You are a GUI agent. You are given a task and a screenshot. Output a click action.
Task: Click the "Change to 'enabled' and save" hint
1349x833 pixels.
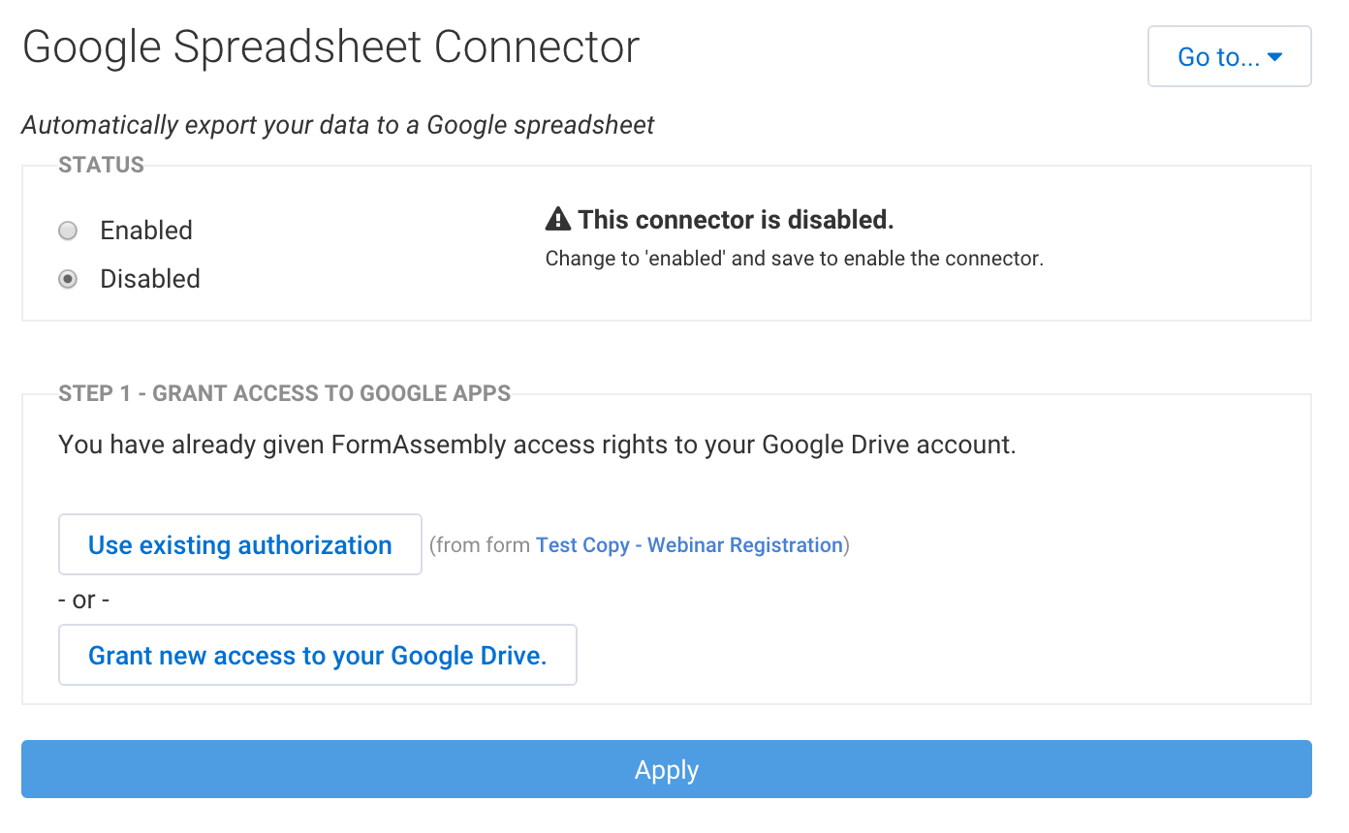pyautogui.click(x=794, y=260)
